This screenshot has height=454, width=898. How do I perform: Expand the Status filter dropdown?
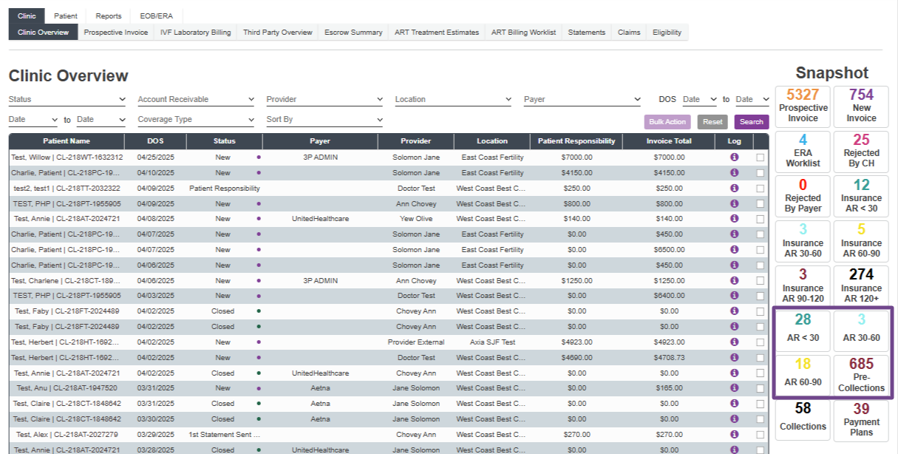click(67, 99)
